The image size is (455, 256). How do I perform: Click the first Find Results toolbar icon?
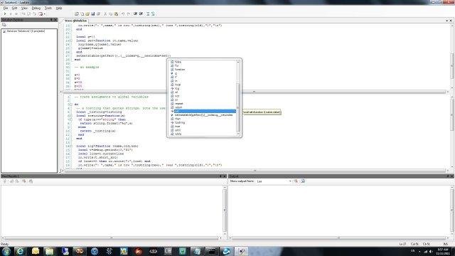(5, 181)
